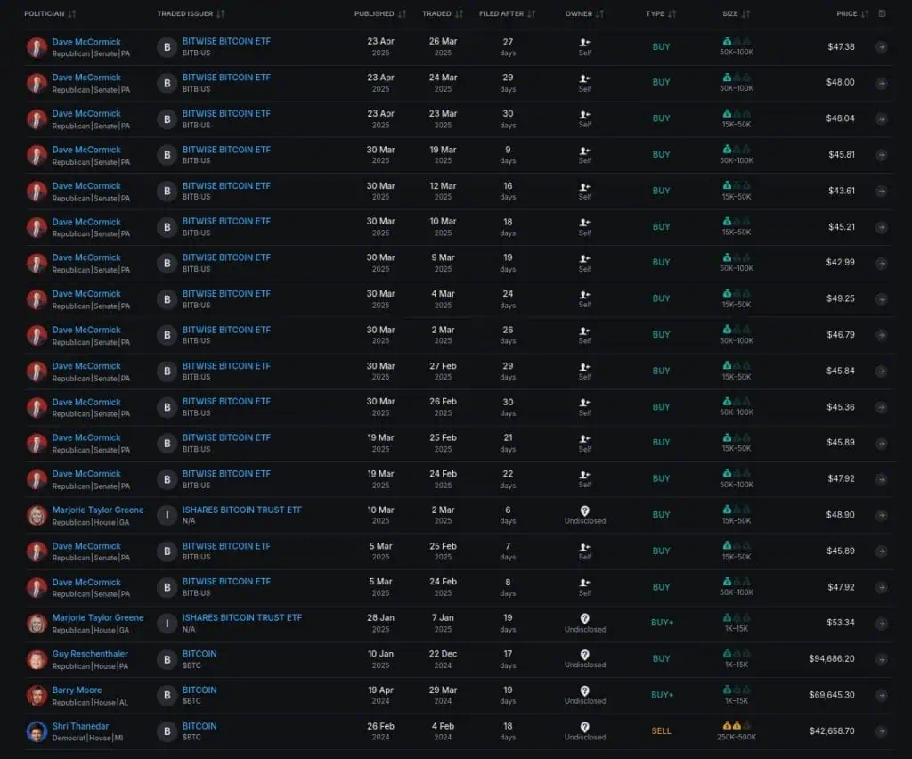Click the issuer badge on Barry Moore's row

pos(167,695)
